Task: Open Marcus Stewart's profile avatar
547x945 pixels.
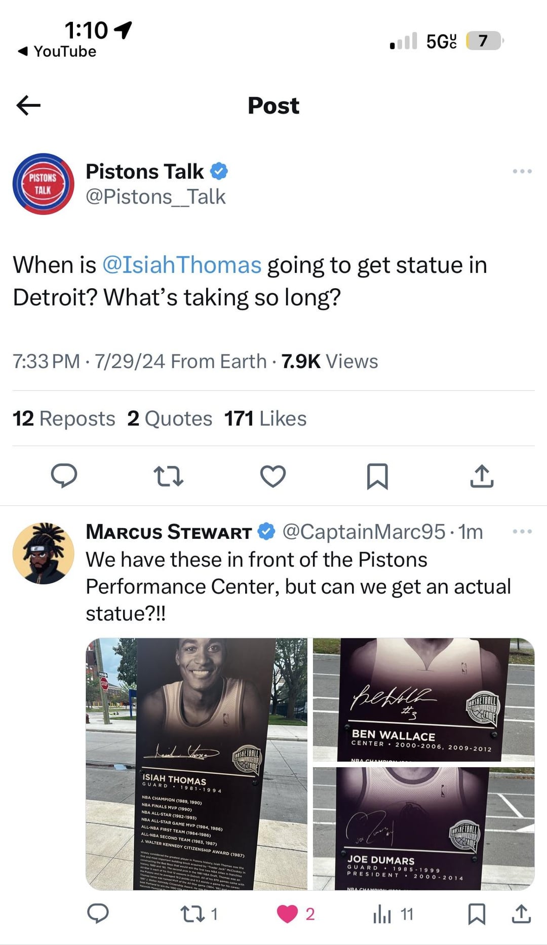Action: pyautogui.click(x=44, y=554)
